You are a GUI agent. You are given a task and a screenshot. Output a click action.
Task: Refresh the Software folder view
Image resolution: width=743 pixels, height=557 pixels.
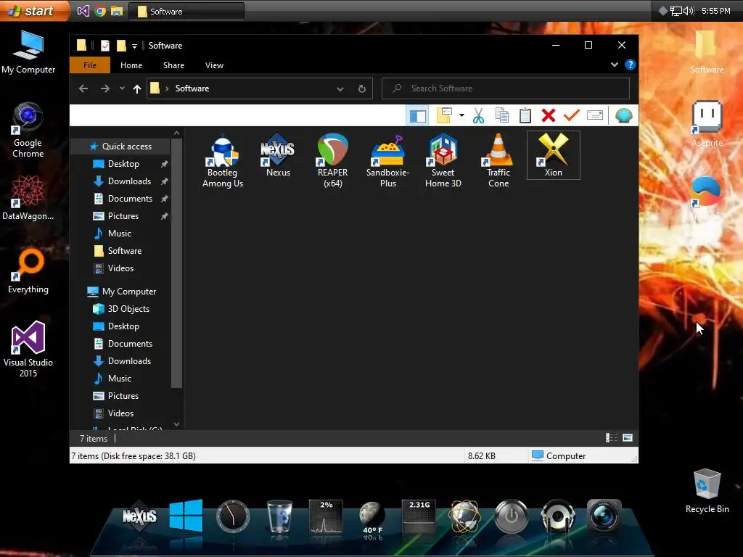tap(361, 88)
